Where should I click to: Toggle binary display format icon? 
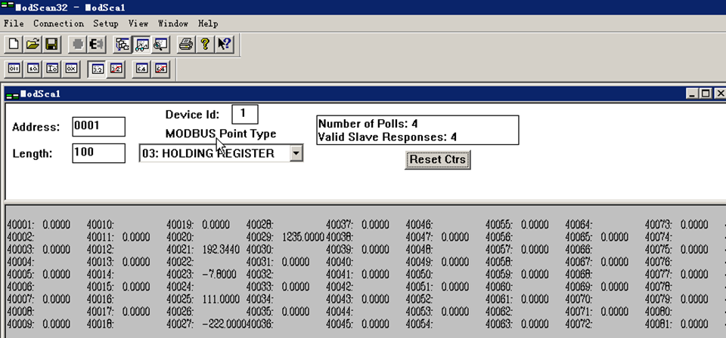coord(14,69)
